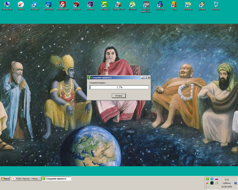Click the суббота weekday label
The width and height of the screenshot is (238, 190).
[227, 183]
